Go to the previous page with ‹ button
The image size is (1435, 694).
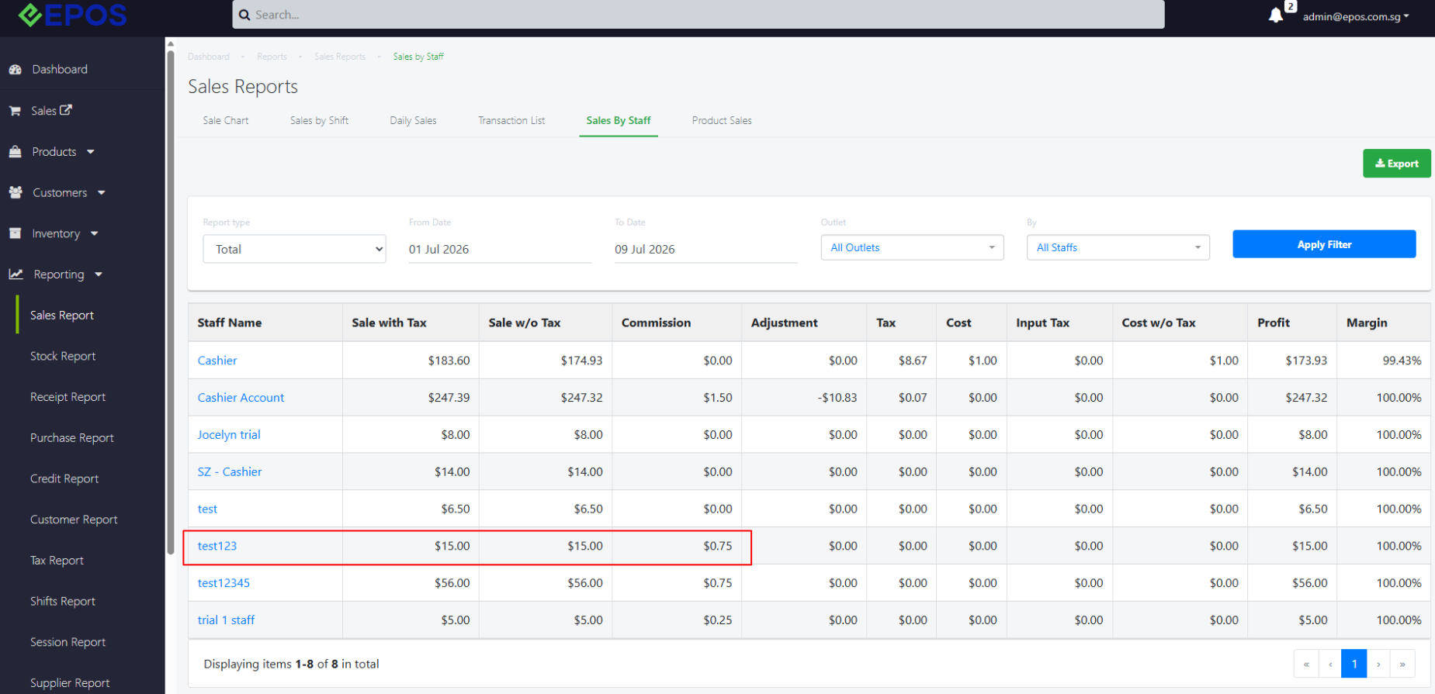click(1329, 664)
